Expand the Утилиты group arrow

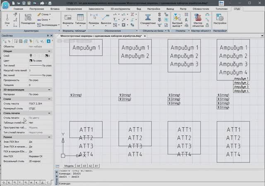click(189, 31)
